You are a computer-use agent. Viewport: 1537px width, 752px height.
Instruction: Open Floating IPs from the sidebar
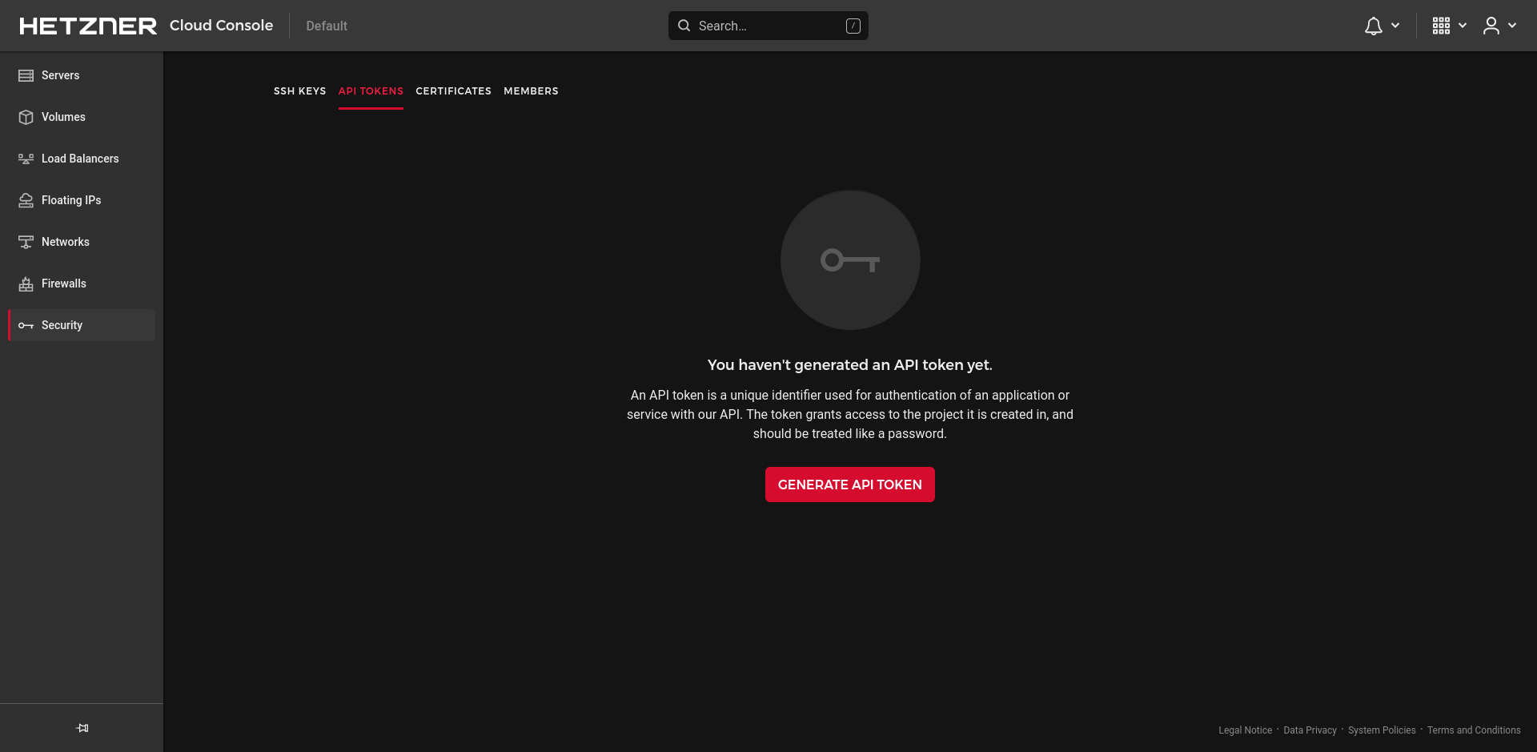(x=26, y=200)
